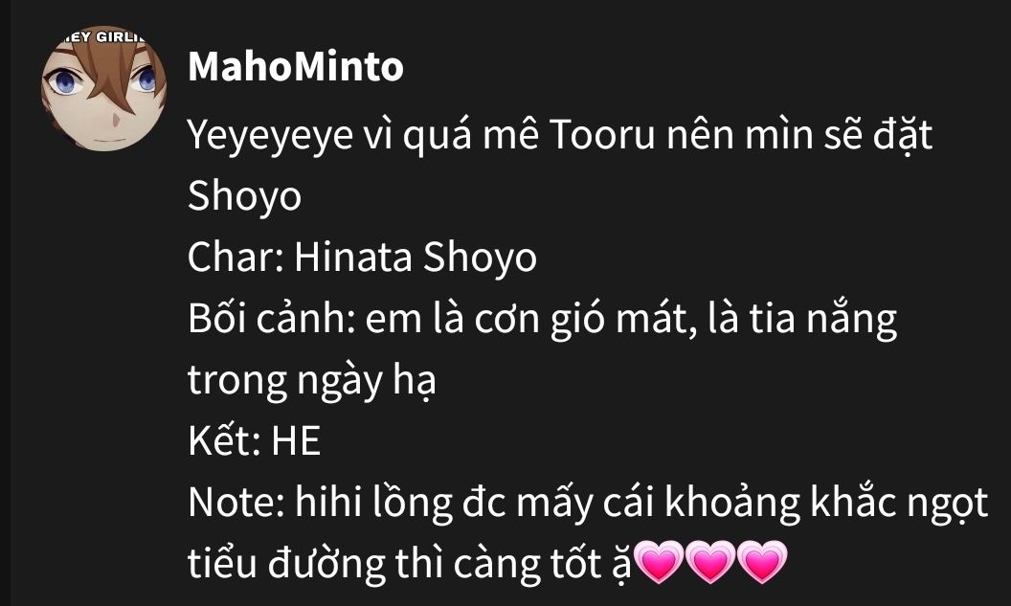Click the first pink heart emoji
This screenshot has height=606, width=1011.
point(659,562)
